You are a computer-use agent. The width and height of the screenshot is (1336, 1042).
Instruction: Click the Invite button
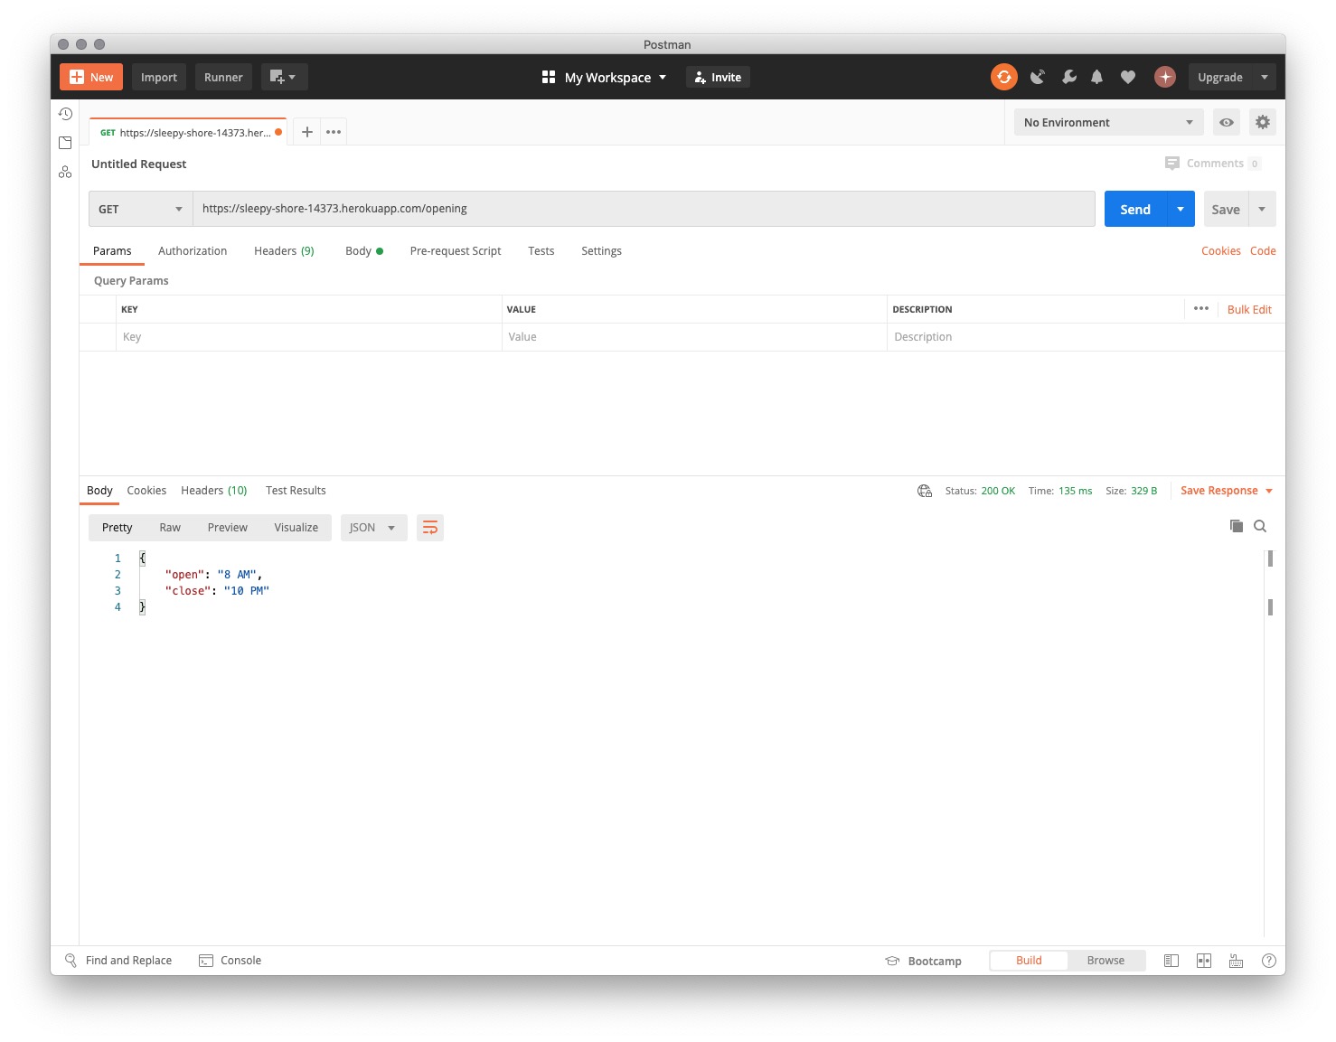pos(718,77)
